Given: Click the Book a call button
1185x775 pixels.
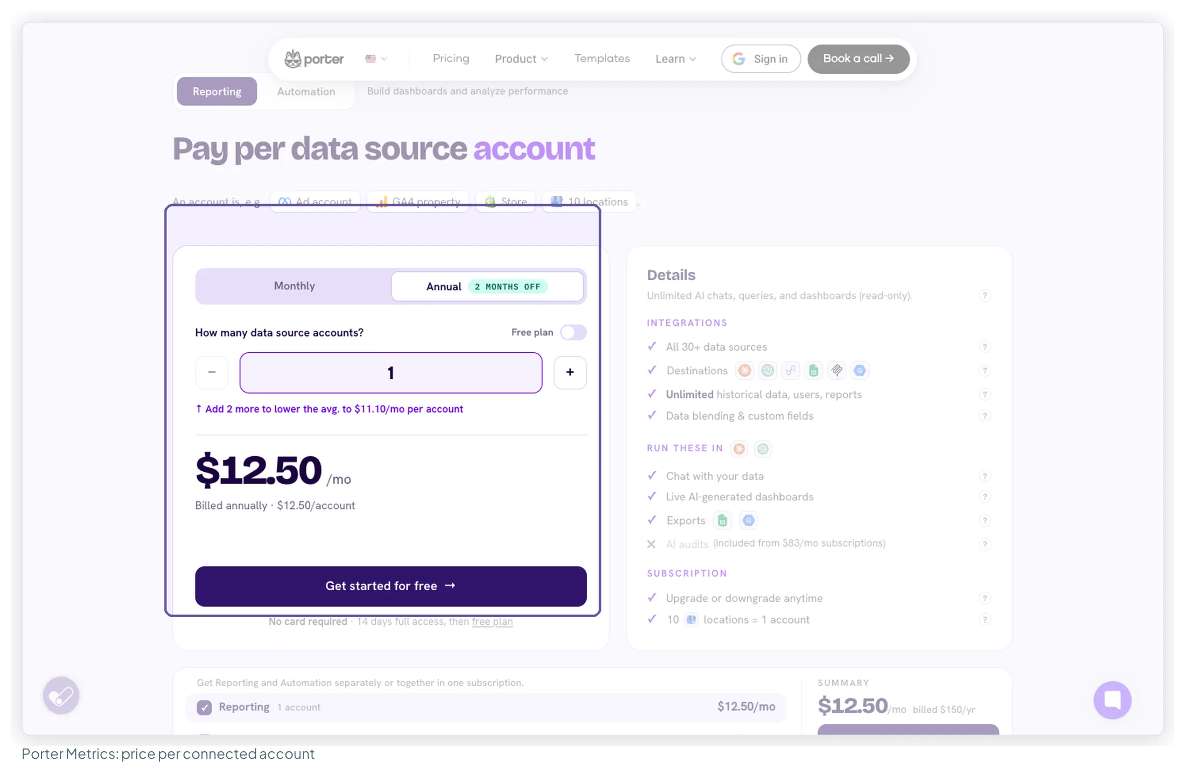Looking at the screenshot, I should (x=858, y=59).
